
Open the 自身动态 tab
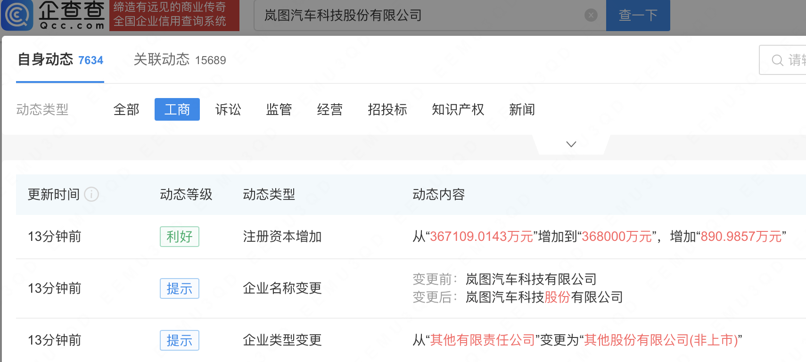pos(60,60)
